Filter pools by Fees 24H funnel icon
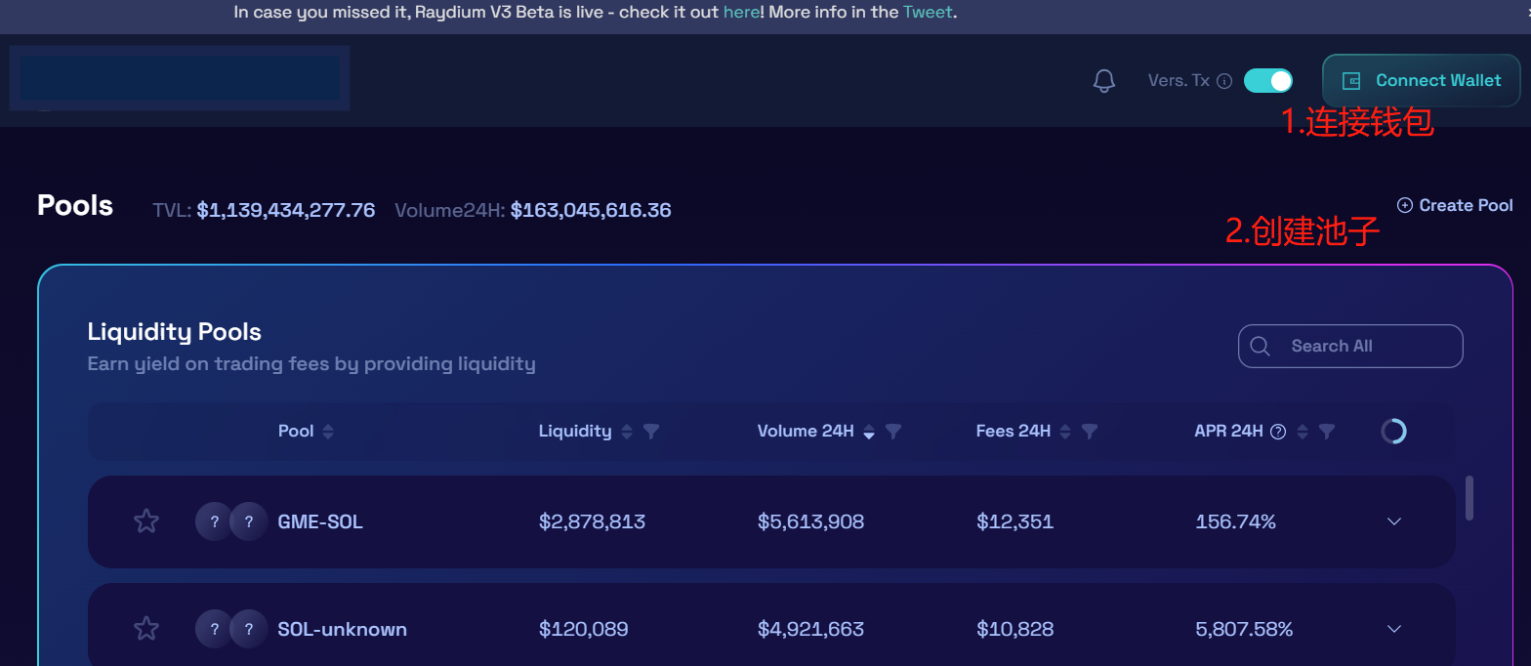 [1090, 431]
